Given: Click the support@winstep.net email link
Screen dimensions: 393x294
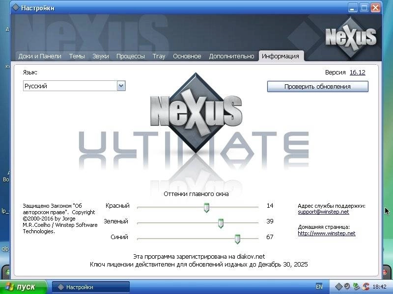Looking at the screenshot, I should click(x=323, y=212).
